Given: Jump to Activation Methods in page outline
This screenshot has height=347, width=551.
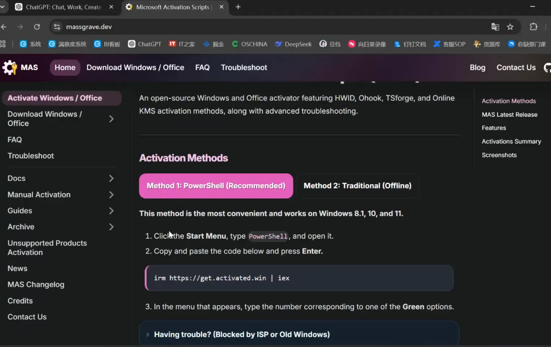Looking at the screenshot, I should (509, 101).
